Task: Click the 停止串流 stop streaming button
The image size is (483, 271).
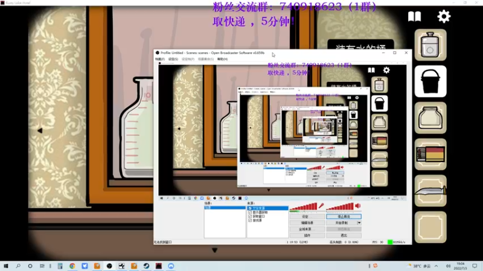Action: (344, 217)
